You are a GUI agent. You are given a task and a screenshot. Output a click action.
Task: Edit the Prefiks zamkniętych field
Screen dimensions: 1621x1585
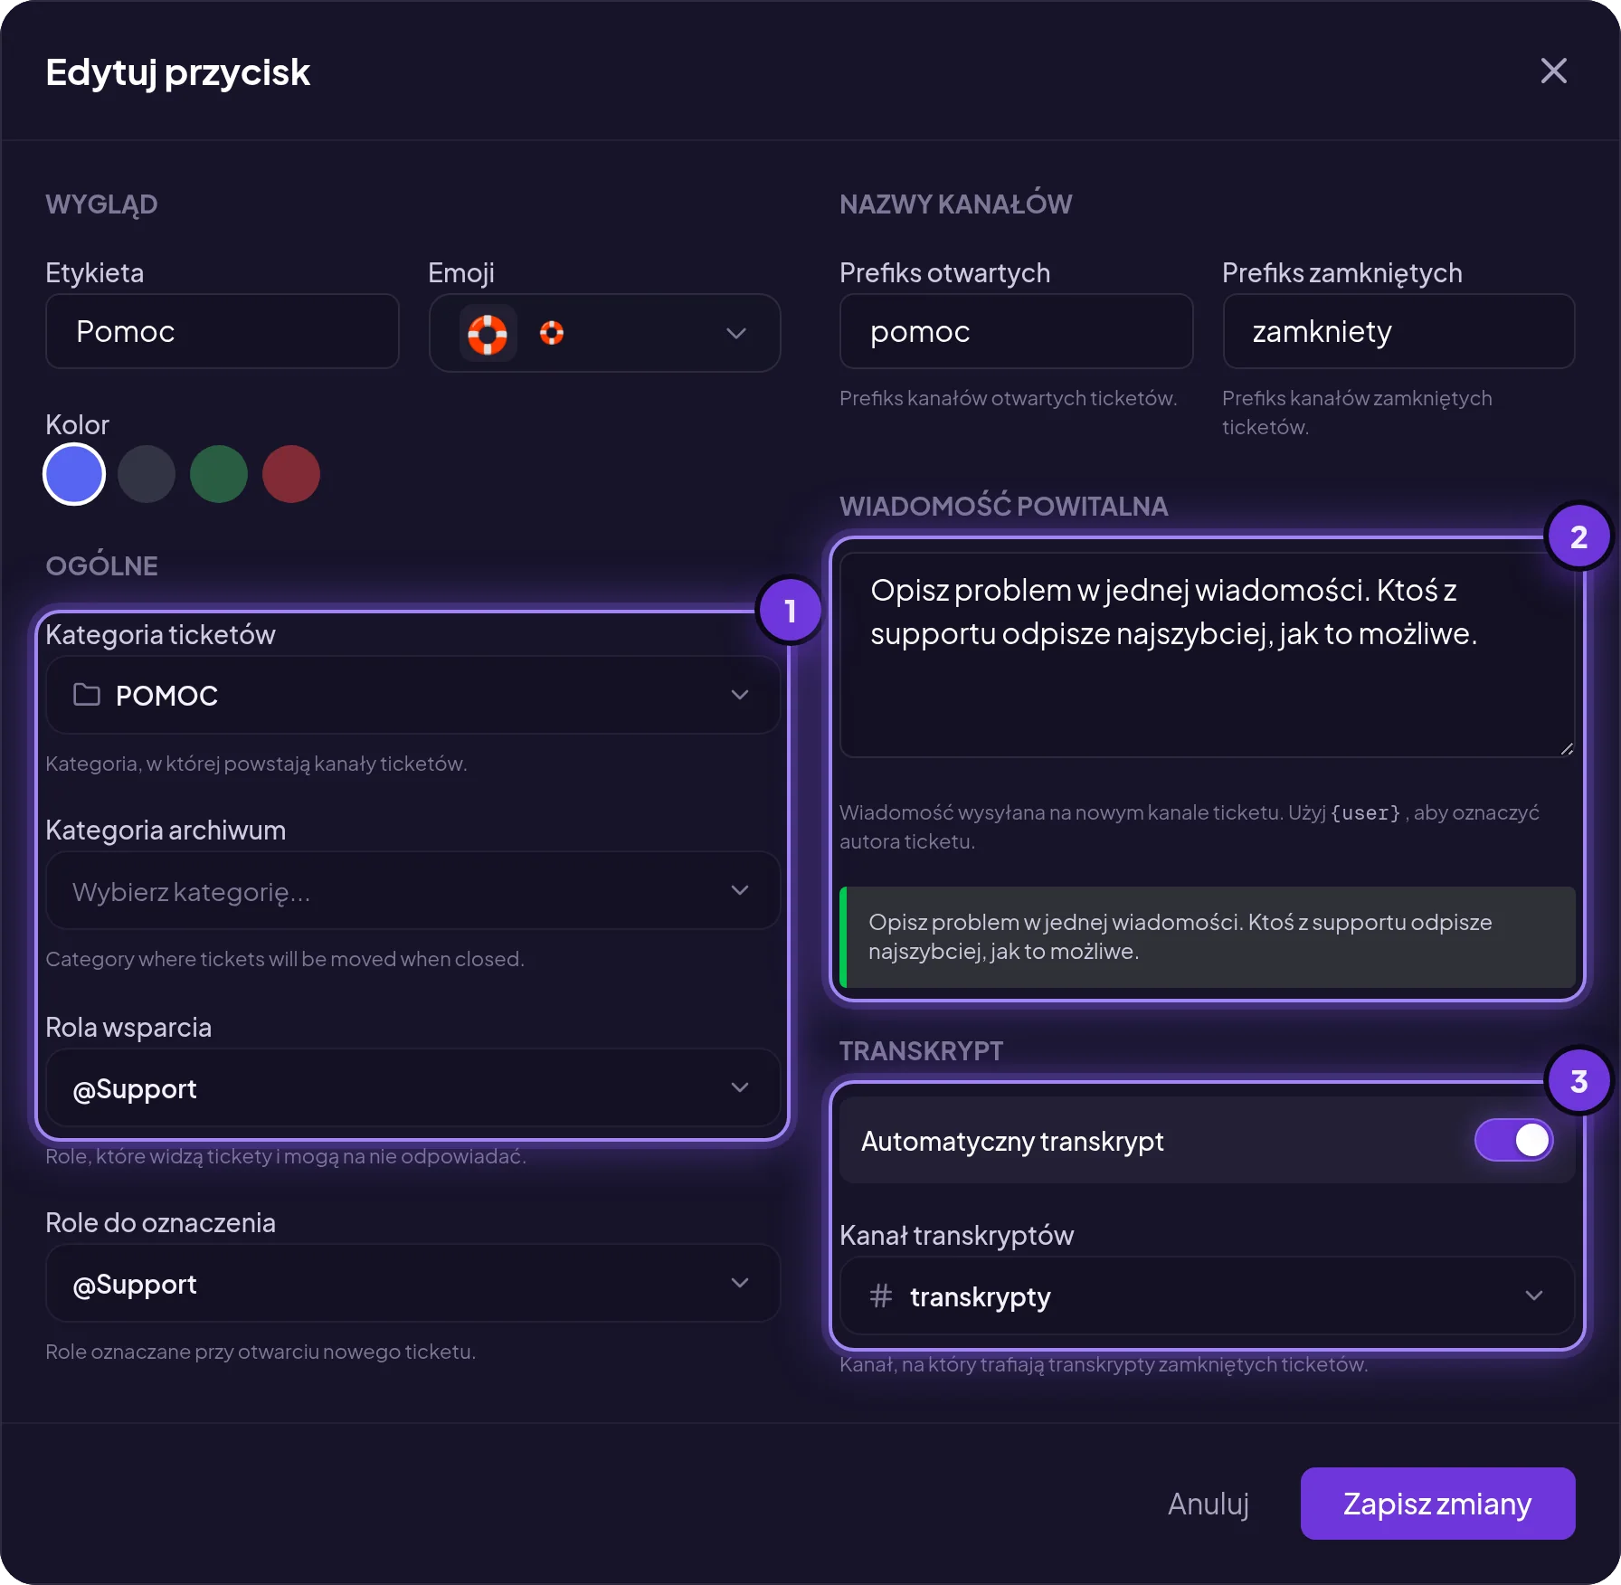click(x=1398, y=331)
